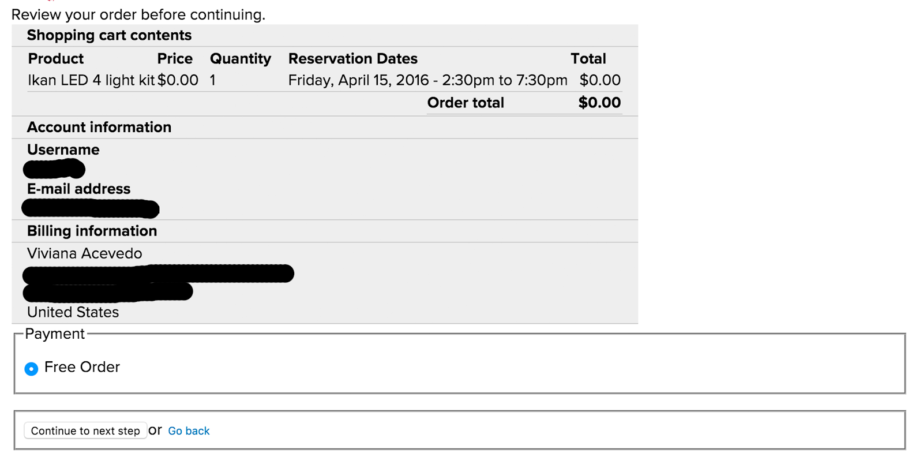Click the Payment section legend

click(x=55, y=334)
